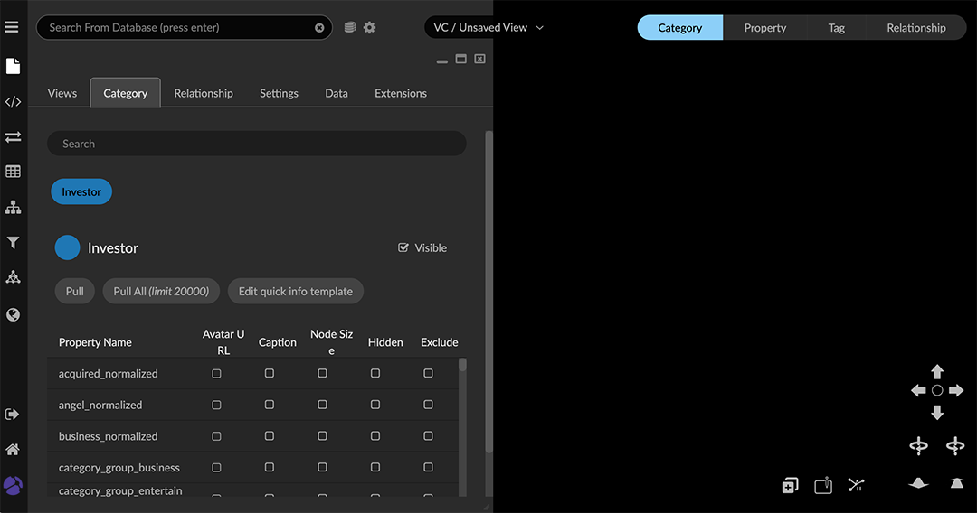Select the Property legend tab
This screenshot has width=977, height=513.
tap(764, 28)
